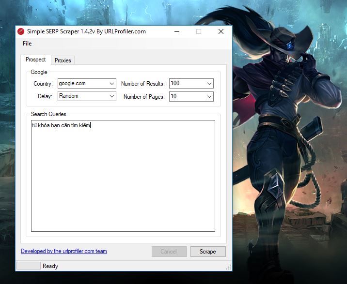
Task: Click the disabled maximize button in title bar
Action: click(199, 31)
